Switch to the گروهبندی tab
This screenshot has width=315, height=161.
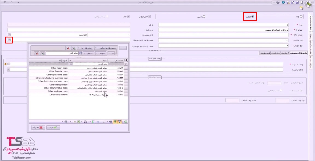285,53
